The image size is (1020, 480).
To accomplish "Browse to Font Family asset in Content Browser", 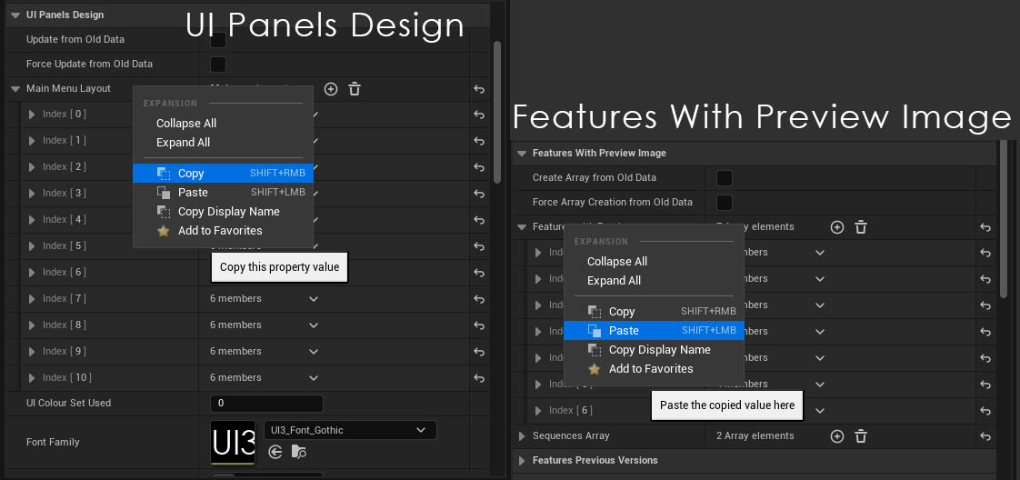I will coord(298,452).
